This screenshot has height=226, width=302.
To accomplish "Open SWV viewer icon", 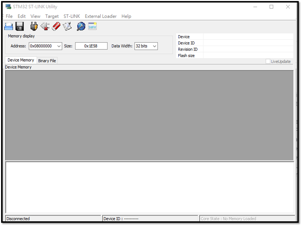I will pos(92,26).
